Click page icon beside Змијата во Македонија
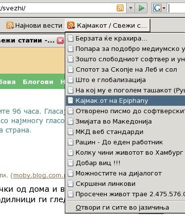Viewport: 185px width, 218px height. [70, 122]
